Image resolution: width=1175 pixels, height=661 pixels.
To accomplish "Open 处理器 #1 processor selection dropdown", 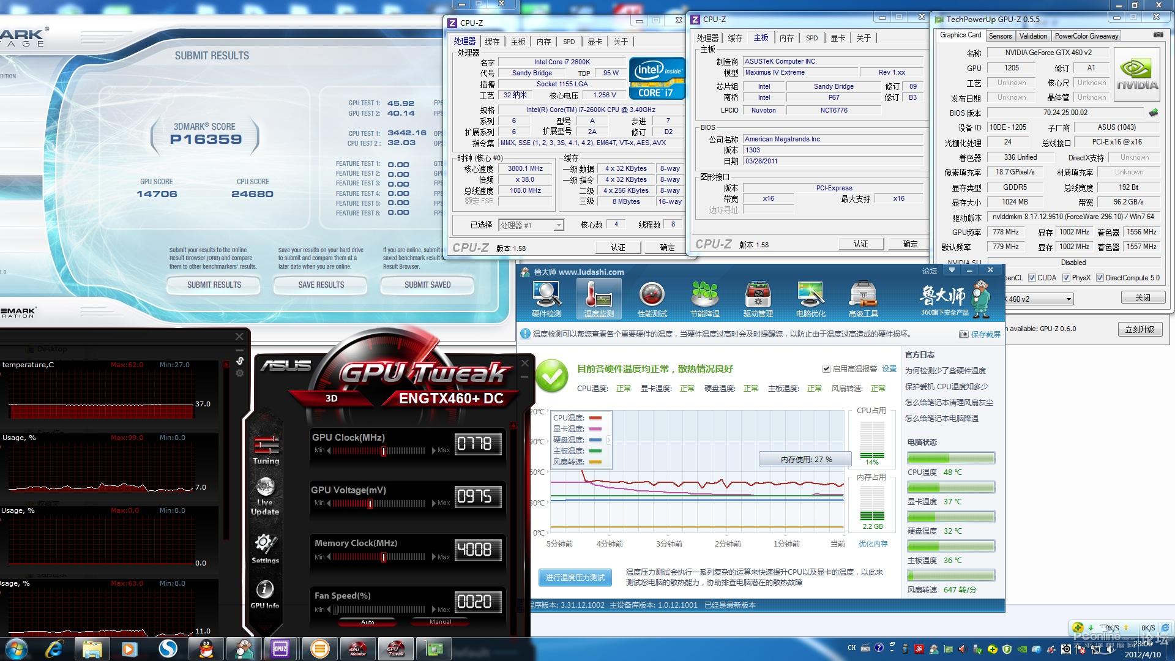I will point(531,225).
